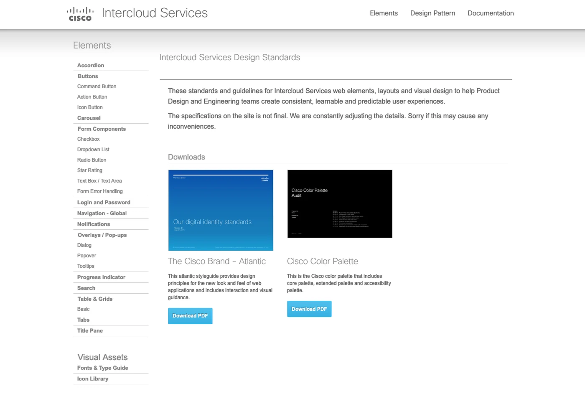
Task: Open the Command Button page
Action: click(97, 86)
